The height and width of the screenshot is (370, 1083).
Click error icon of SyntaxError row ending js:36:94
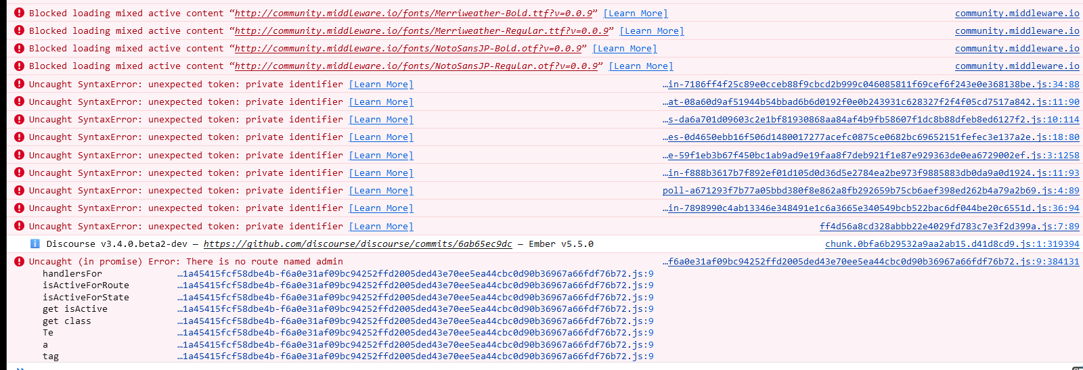[19, 208]
